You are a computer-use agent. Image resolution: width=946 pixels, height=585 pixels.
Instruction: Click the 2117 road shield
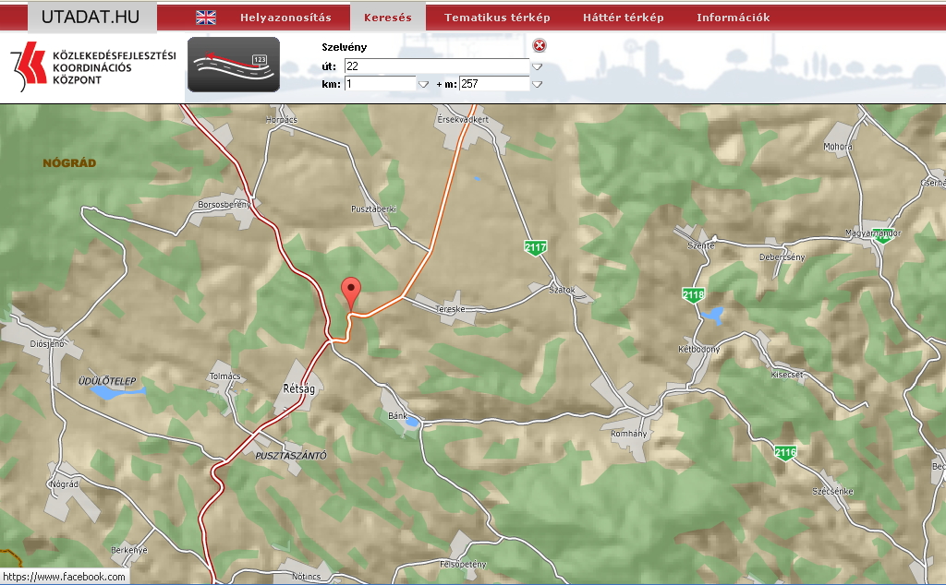click(535, 248)
